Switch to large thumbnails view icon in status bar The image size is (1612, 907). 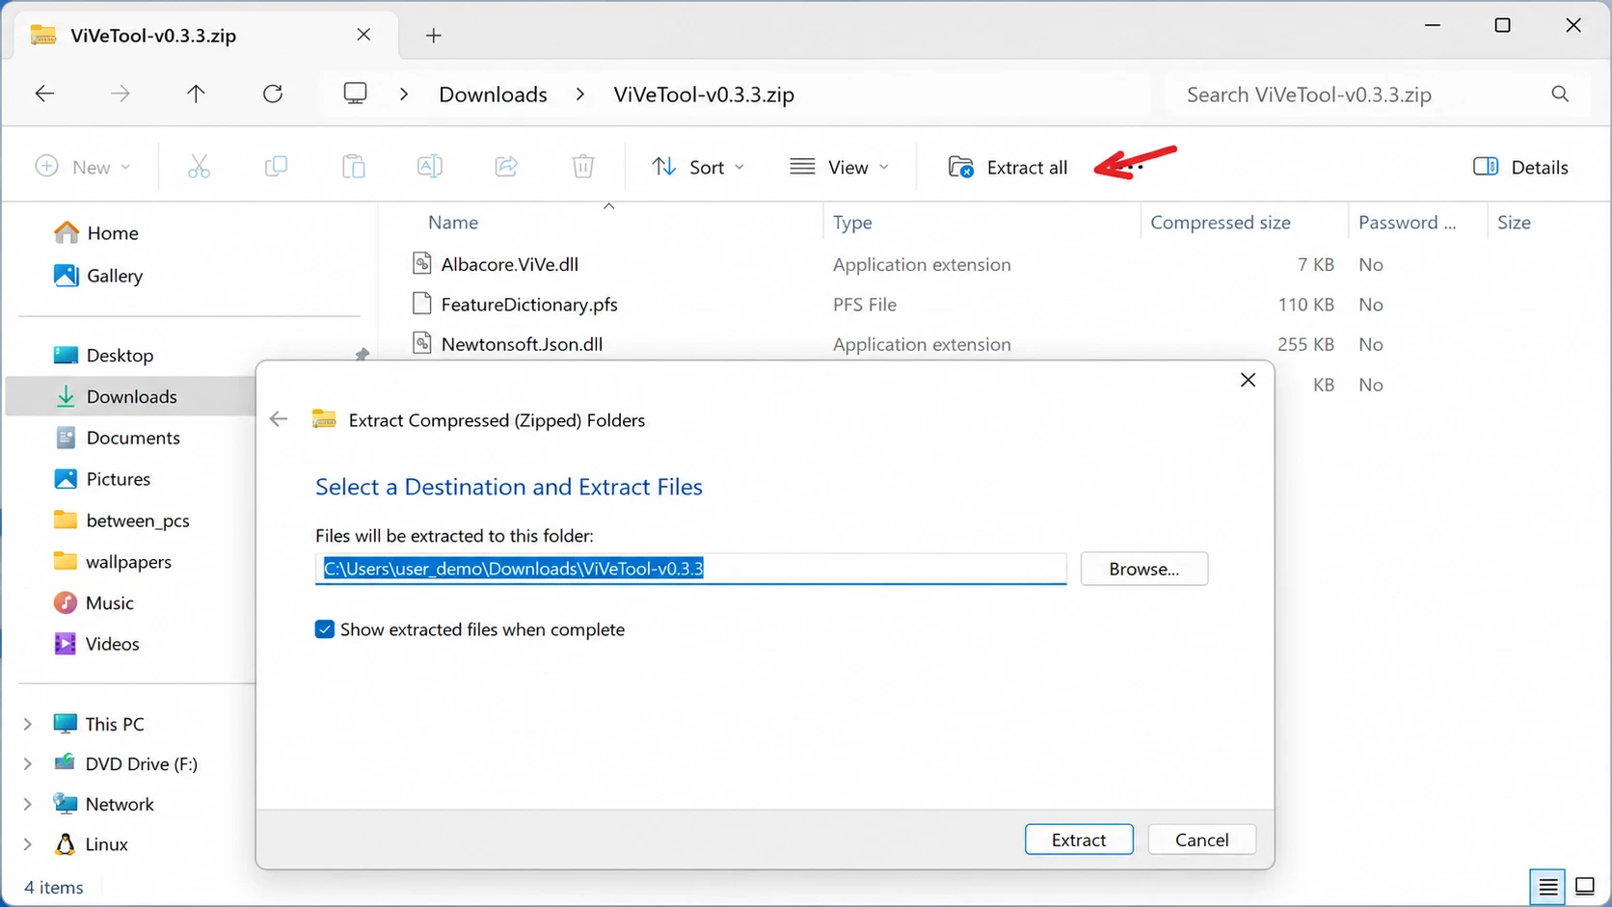1585,887
